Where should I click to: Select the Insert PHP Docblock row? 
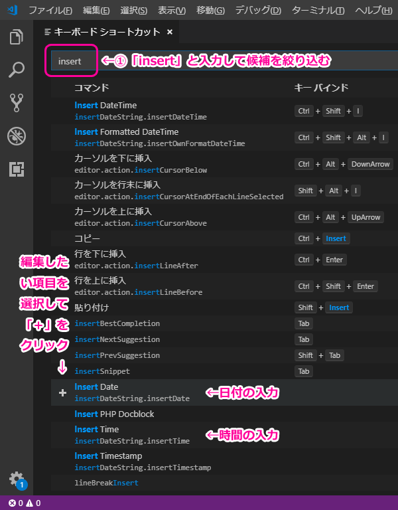[224, 414]
